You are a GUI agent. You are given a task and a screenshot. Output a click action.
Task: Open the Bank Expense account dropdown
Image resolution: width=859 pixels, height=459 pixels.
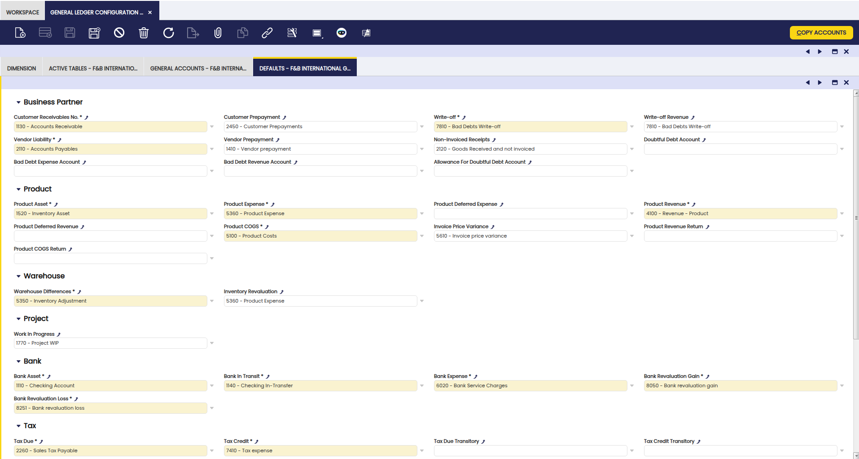coord(632,386)
